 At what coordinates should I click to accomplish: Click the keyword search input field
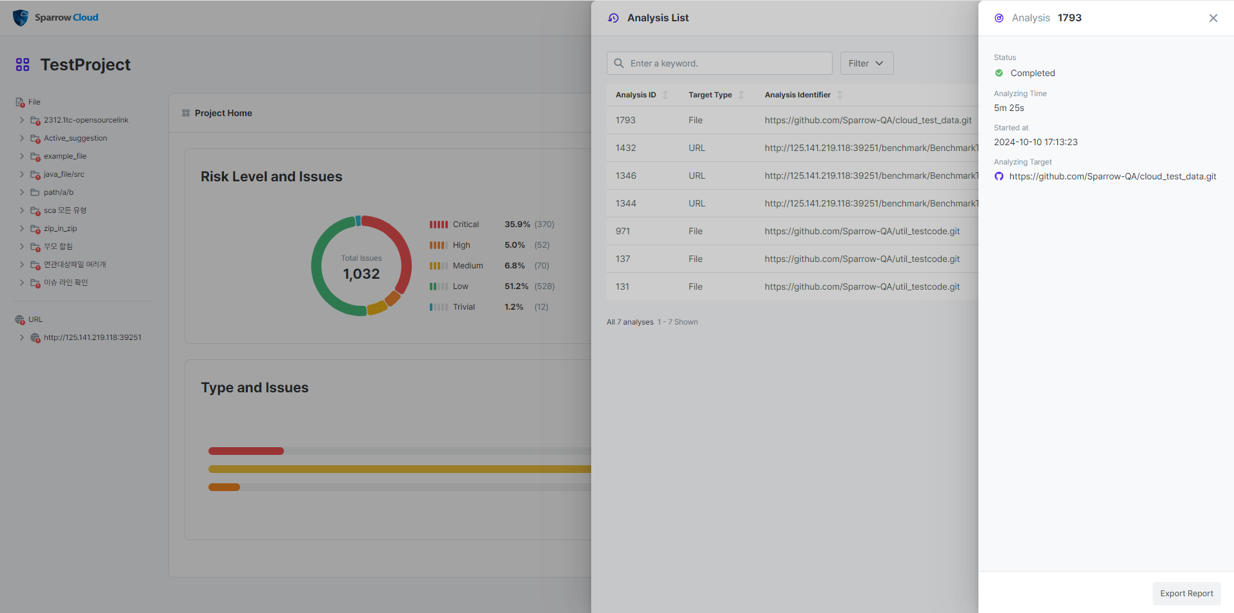(720, 63)
